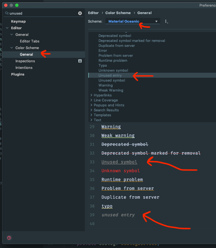The height and width of the screenshot is (248, 216).
Task: Collapse the Editor tree node
Action: tap(7, 28)
